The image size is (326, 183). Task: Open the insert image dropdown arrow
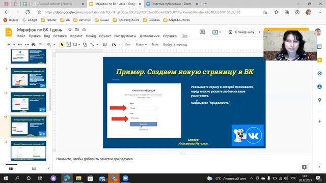point(79,45)
